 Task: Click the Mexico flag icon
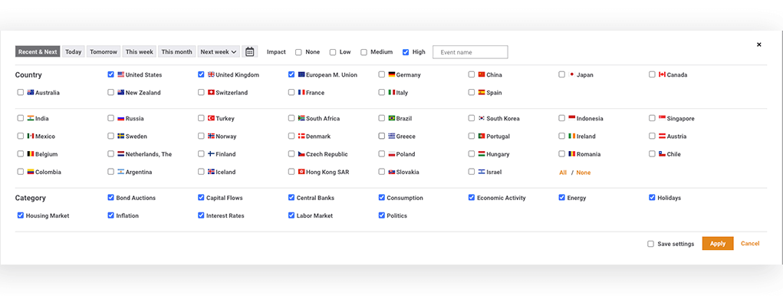point(31,136)
